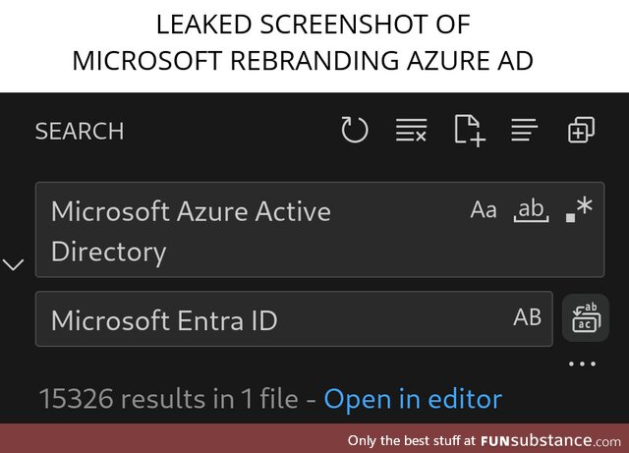
Task: Click the SEARCH panel title
Action: (80, 131)
